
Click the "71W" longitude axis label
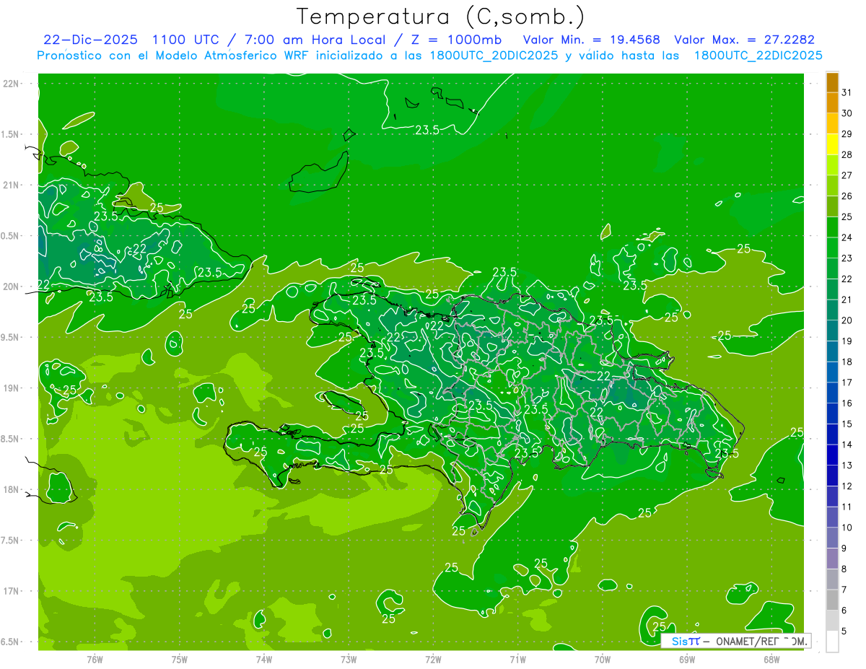(517, 659)
